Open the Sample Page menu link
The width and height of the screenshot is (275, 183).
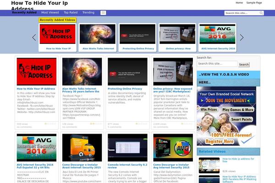254,3
